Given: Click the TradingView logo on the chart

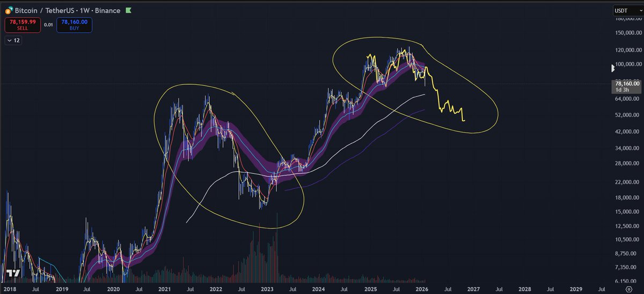Looking at the screenshot, I should (x=14, y=273).
